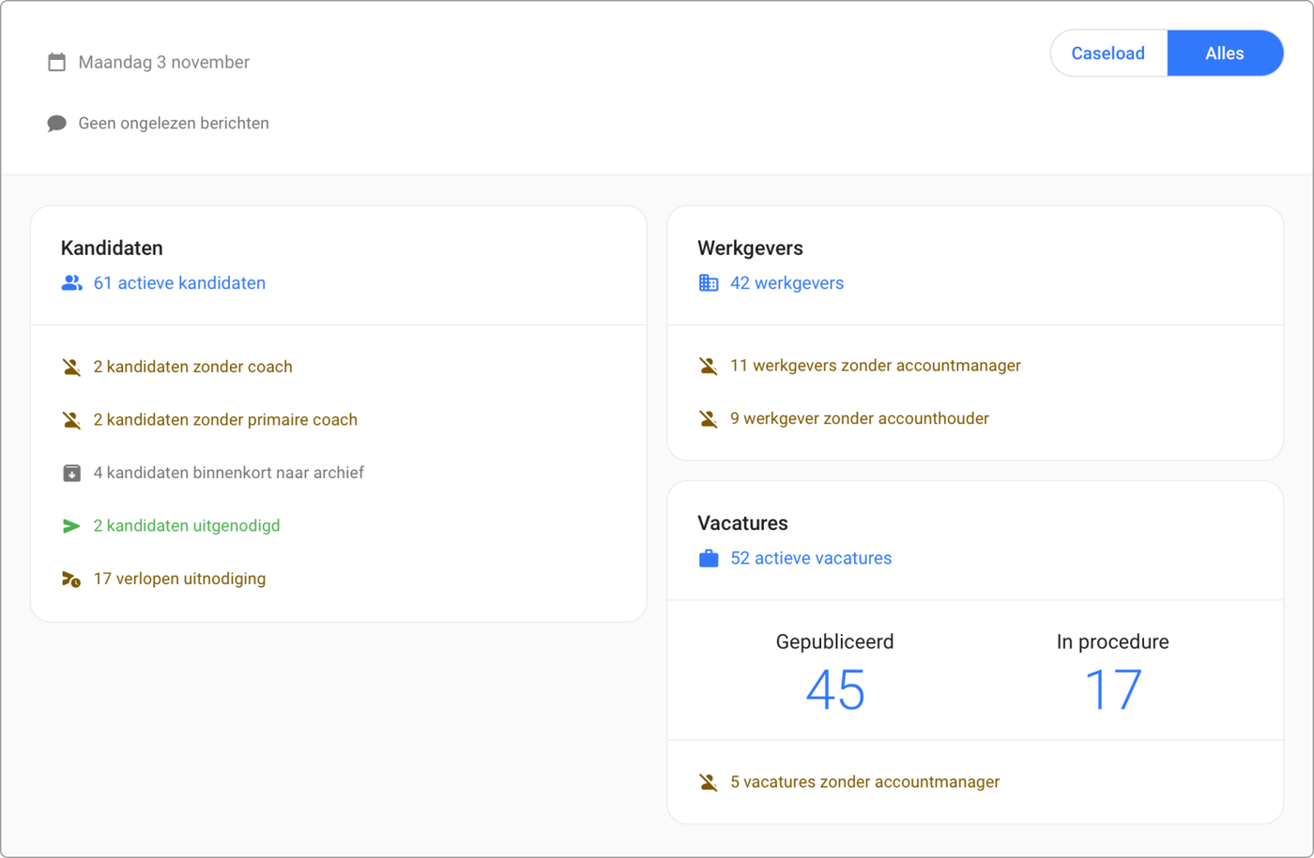Click the speech bubble messages icon
Screen dimensions: 1314x858
(x=57, y=124)
